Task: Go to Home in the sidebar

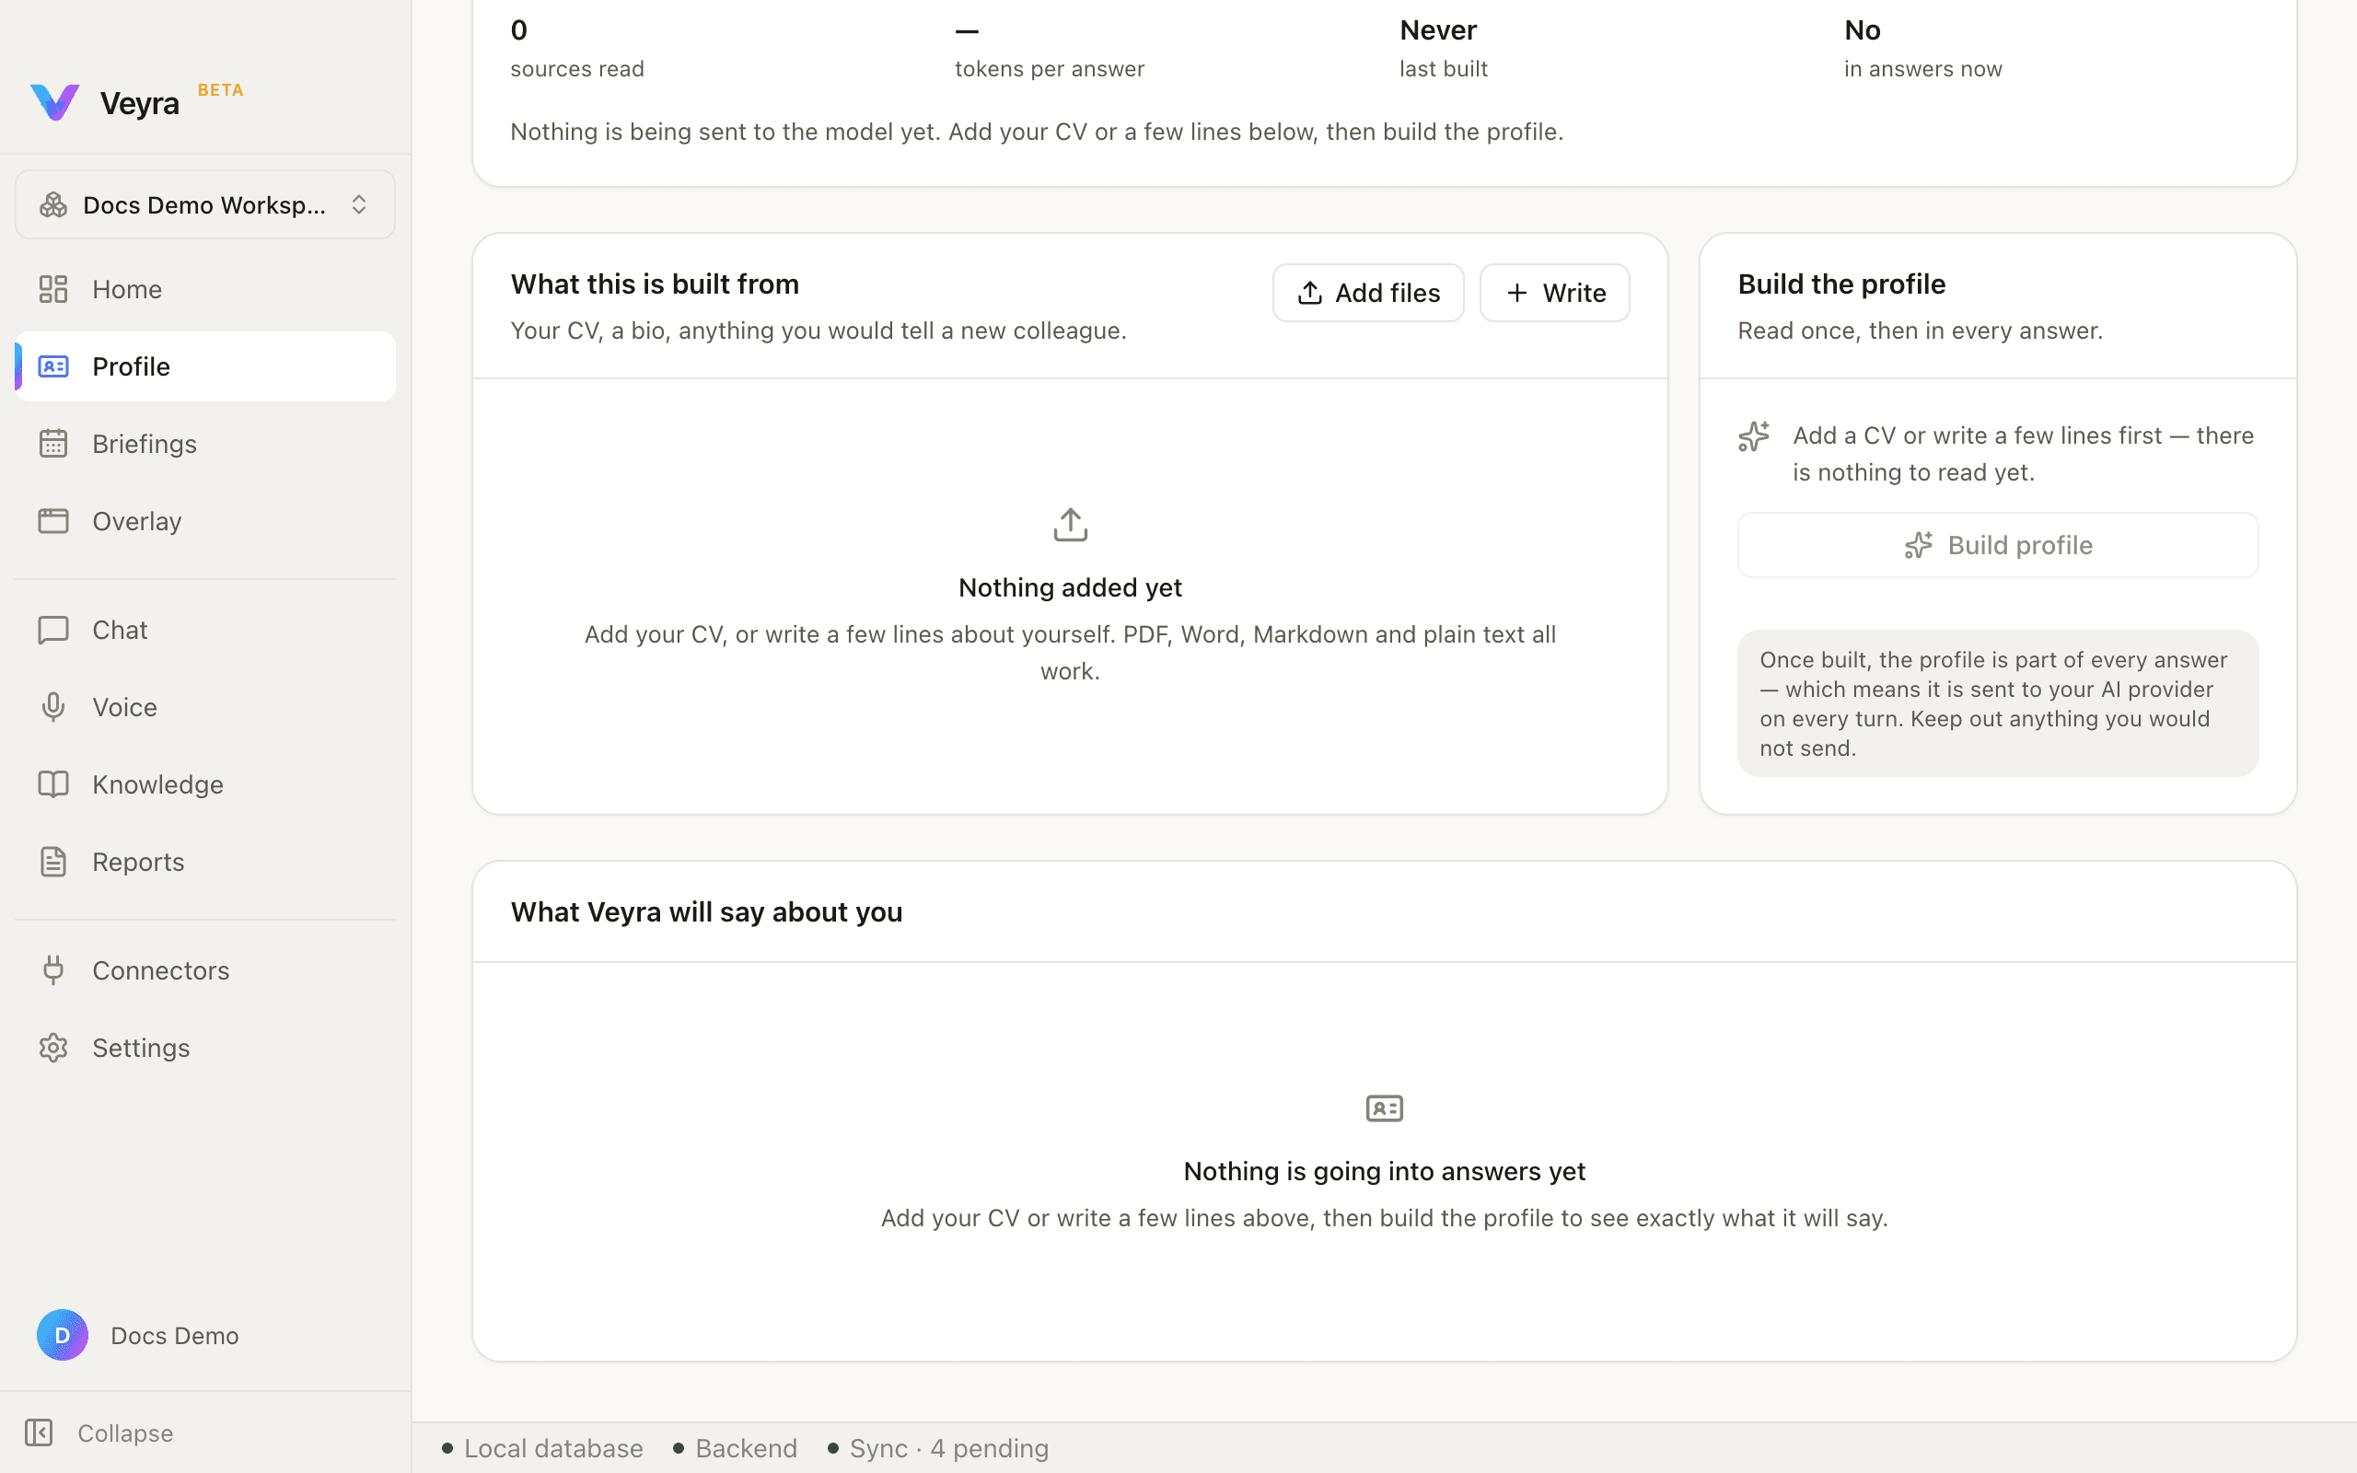Action: click(205, 289)
